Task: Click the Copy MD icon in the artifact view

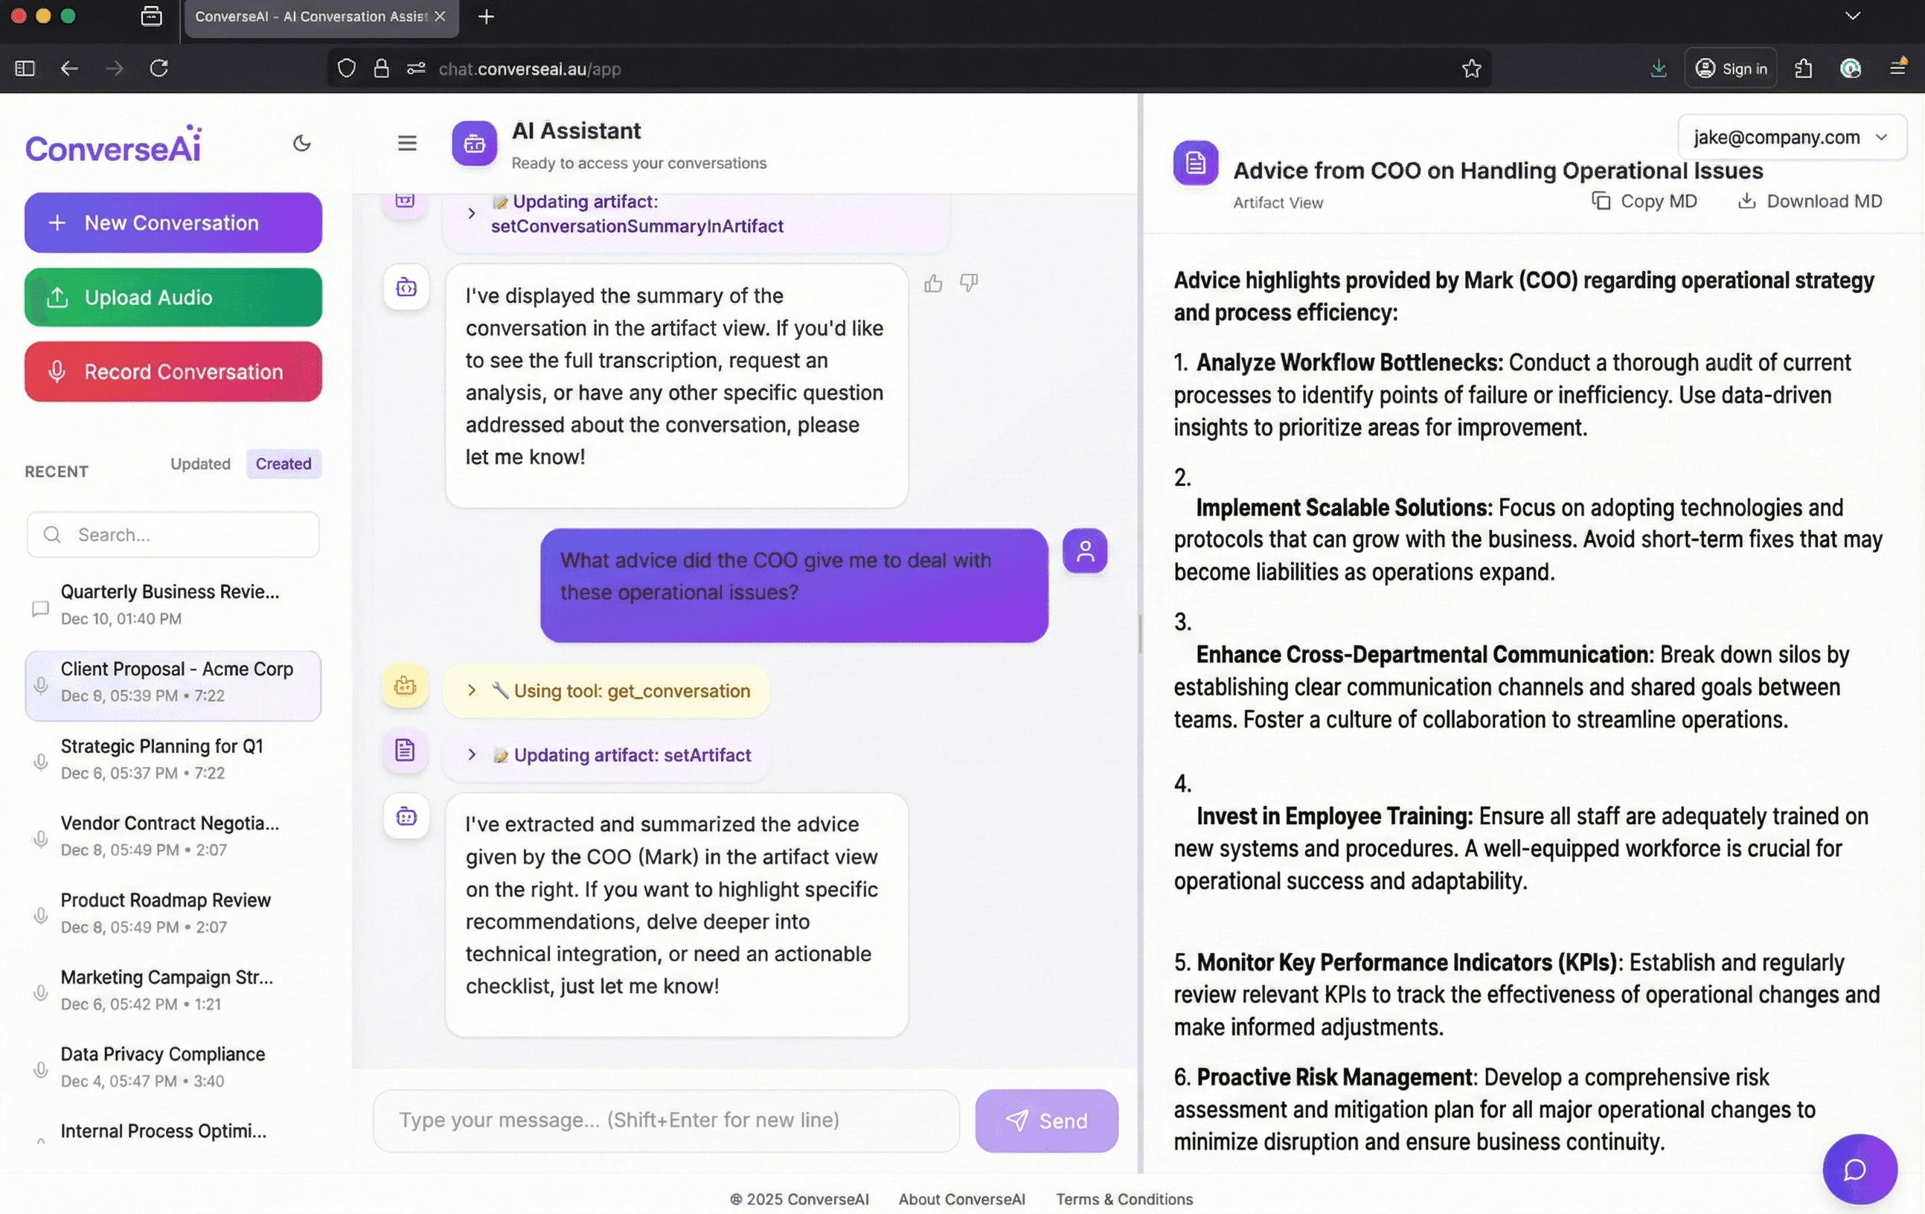Action: pos(1601,201)
